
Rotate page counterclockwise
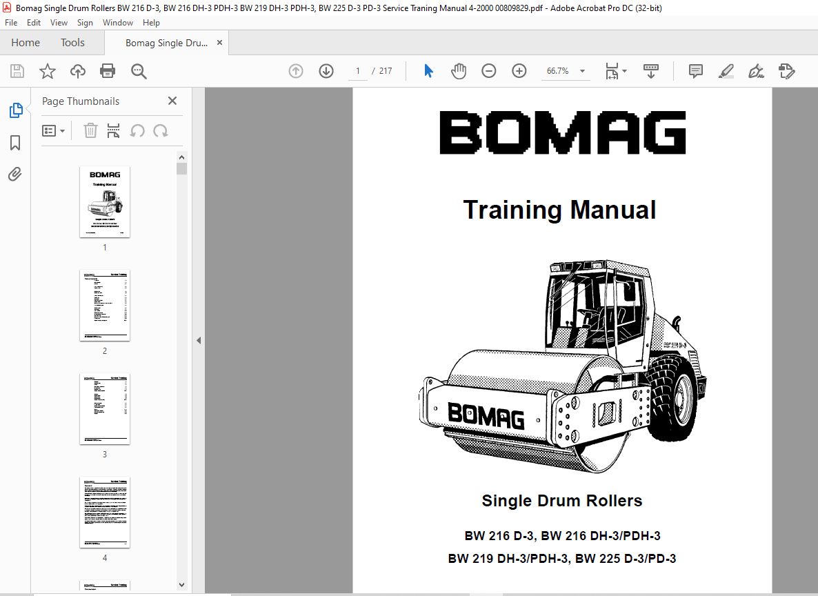pos(137,130)
